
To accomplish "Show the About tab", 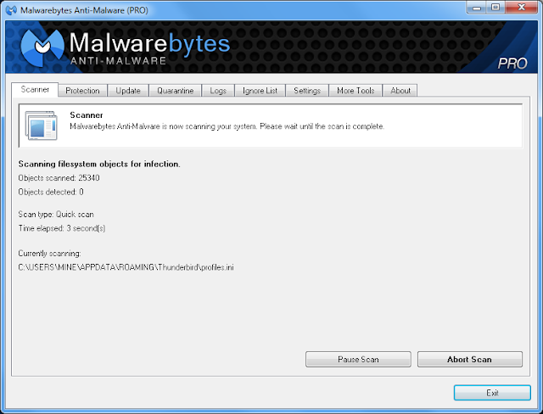I will [x=400, y=91].
